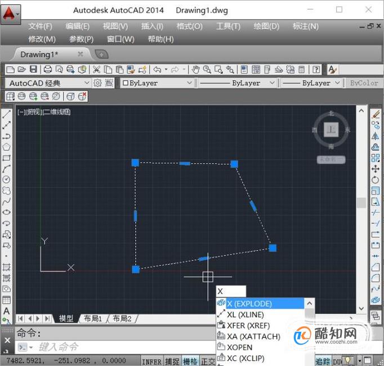The width and height of the screenshot is (384, 366).
Task: Click the ViewCube top face 上
Action: point(331,129)
